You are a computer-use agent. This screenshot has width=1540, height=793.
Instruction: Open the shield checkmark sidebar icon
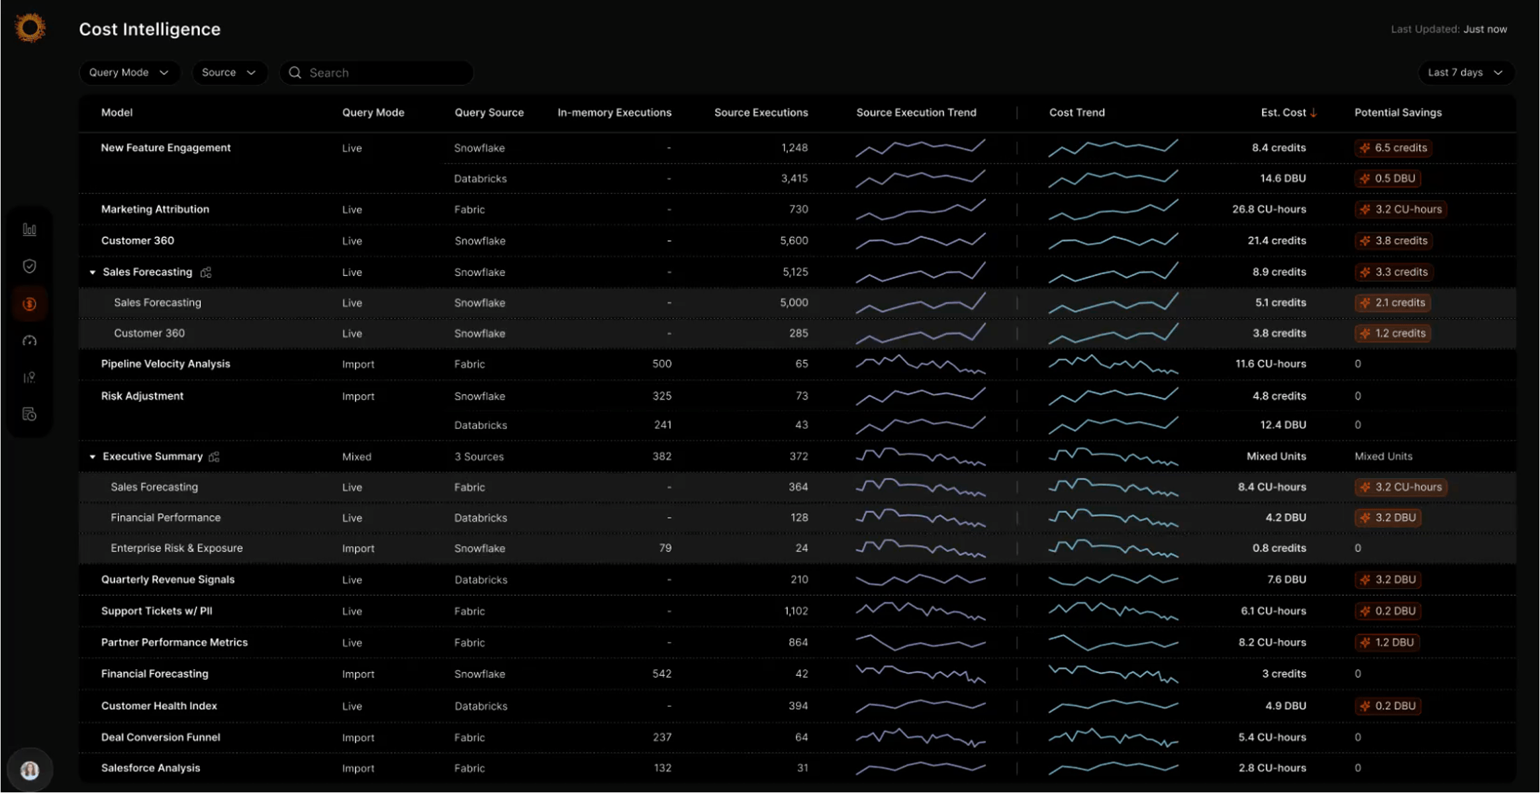click(29, 266)
